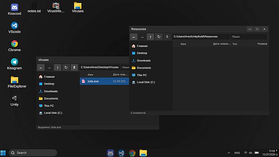Switch to File Explorer in the taskbar
This screenshot has height=157, width=279.
click(143, 153)
